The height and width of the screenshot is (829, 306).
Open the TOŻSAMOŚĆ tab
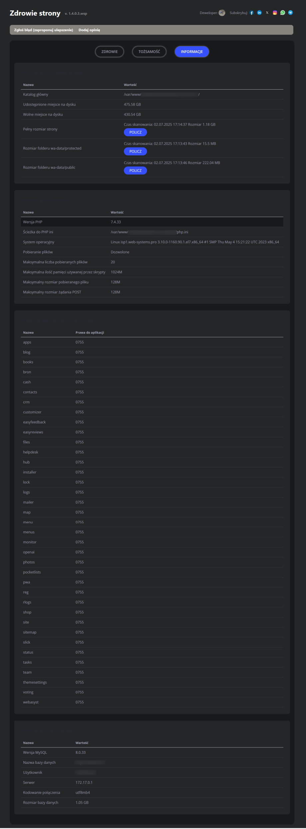[x=149, y=52]
